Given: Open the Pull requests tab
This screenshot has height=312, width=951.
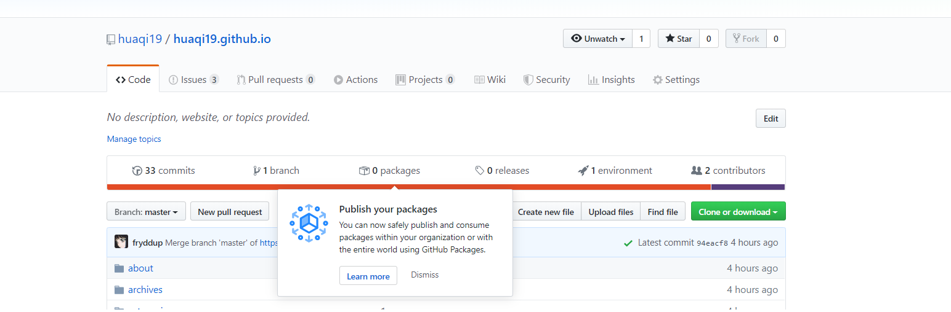Looking at the screenshot, I should (x=276, y=79).
